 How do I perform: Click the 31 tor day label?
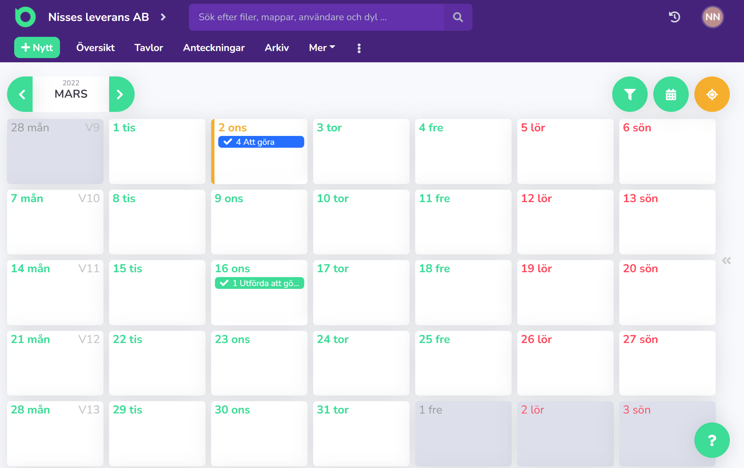tap(333, 410)
